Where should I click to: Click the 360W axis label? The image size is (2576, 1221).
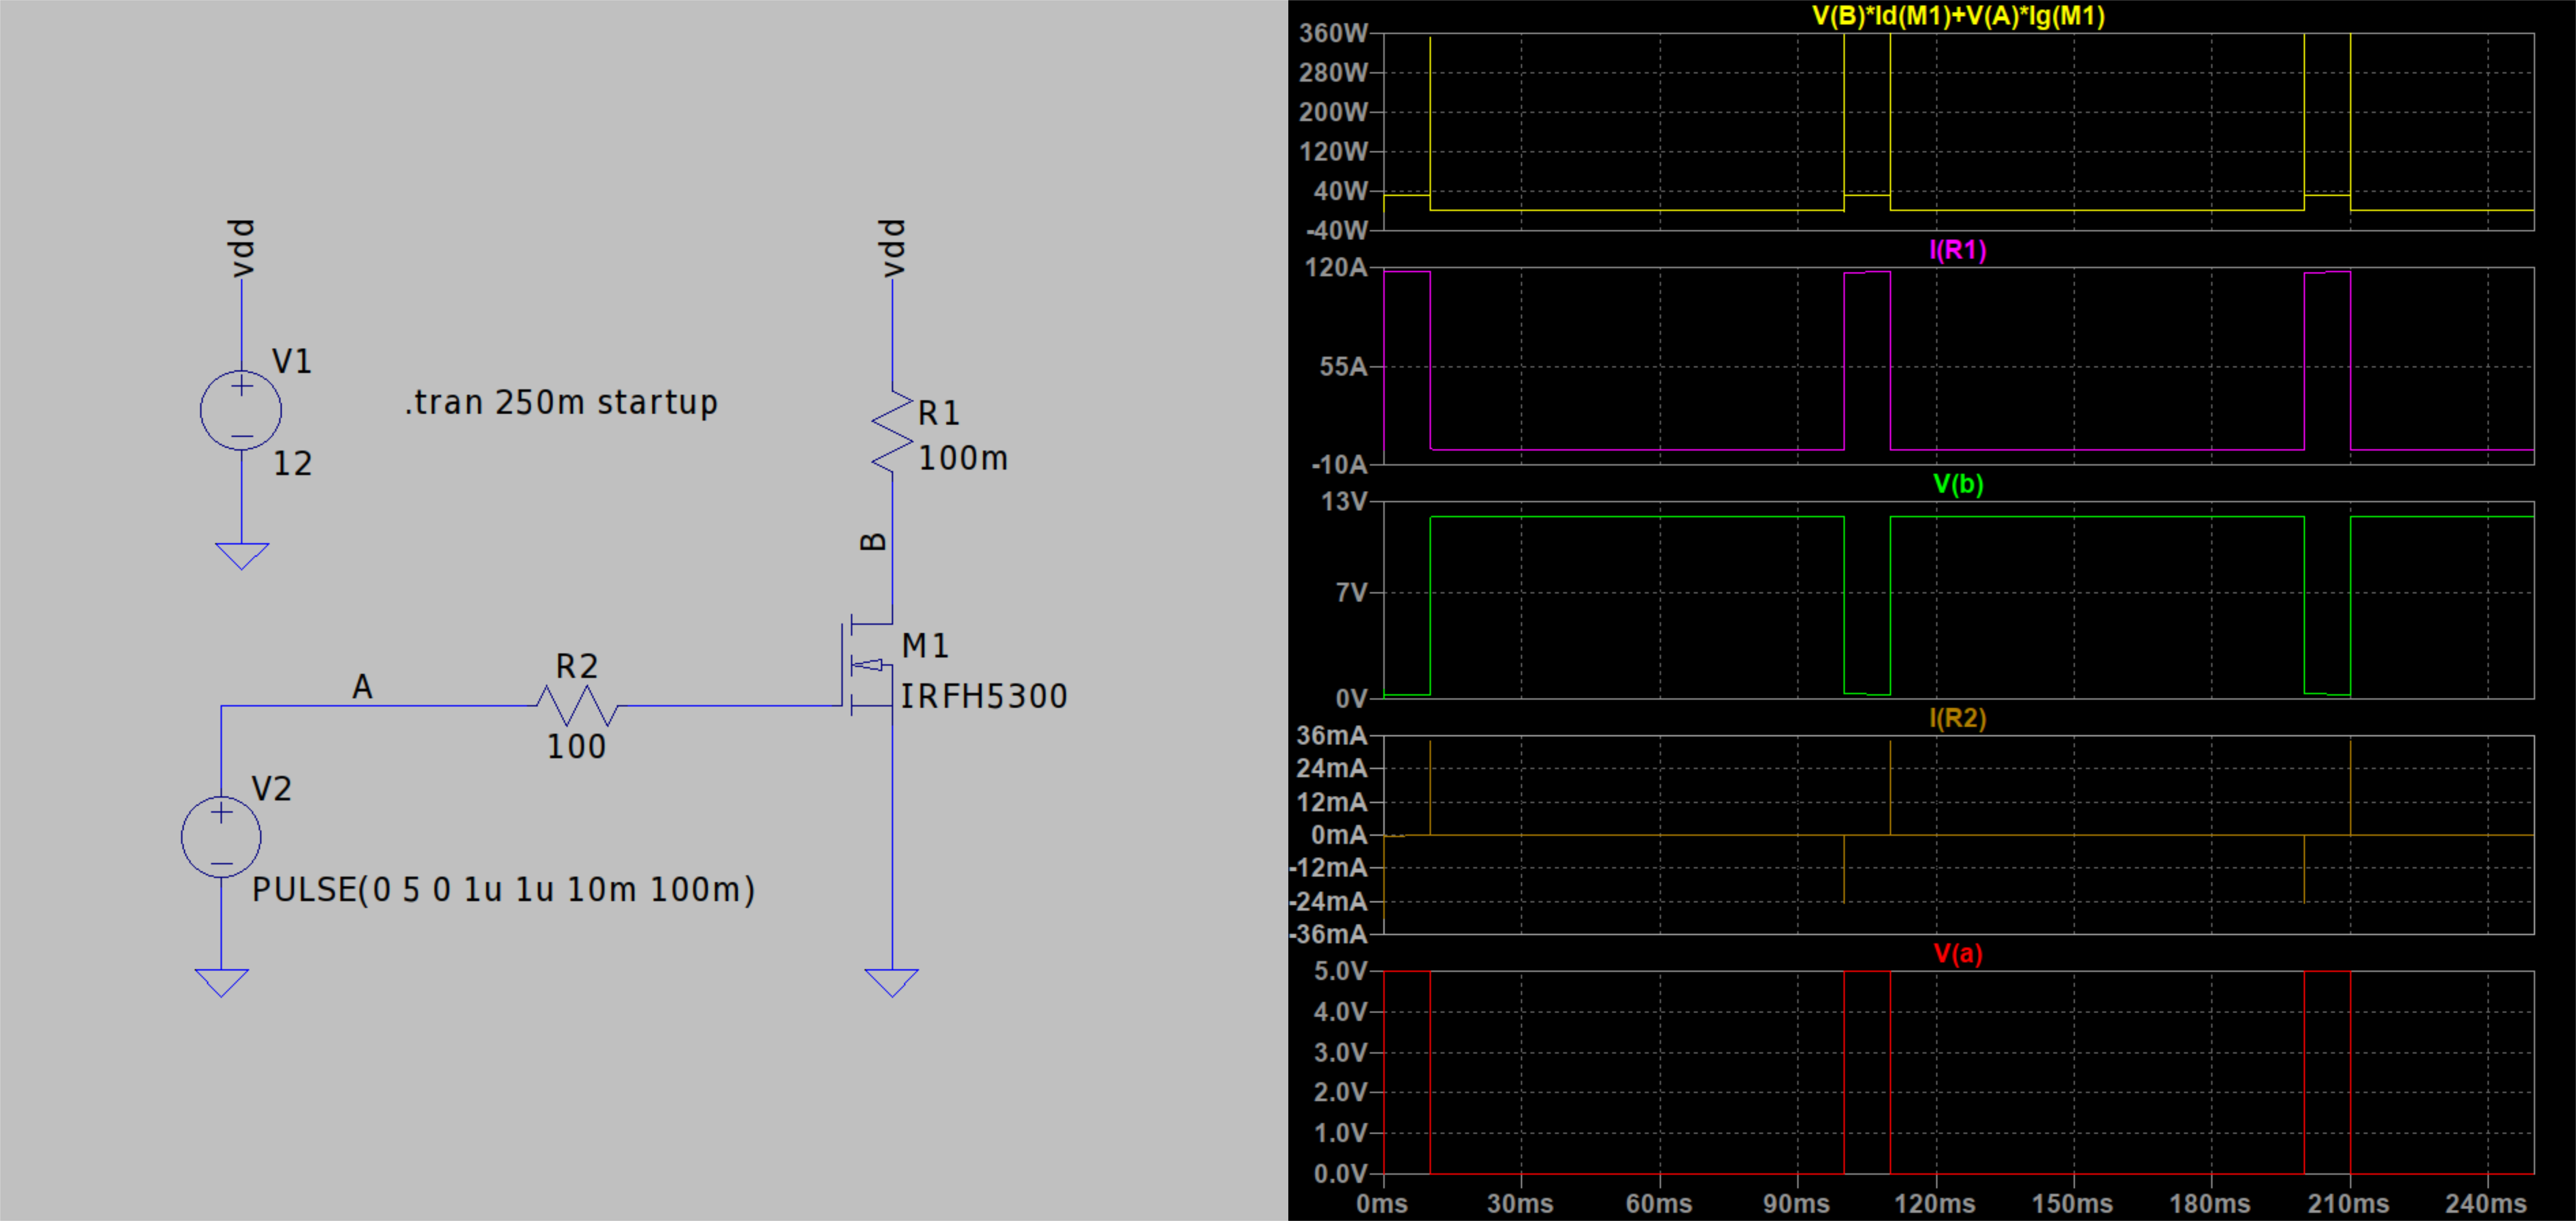point(1333,33)
